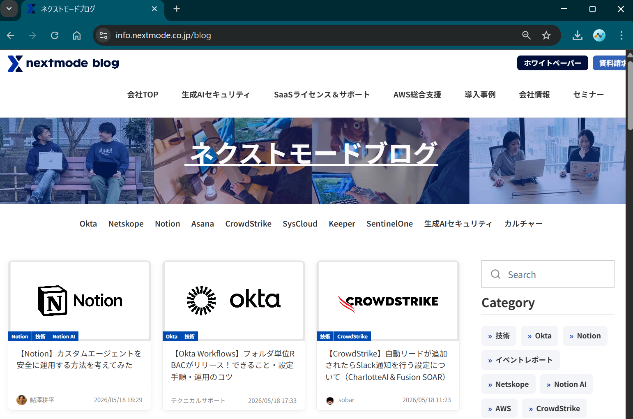Open the 会社情報 menu item
Screen dimensions: 633x419
534,95
